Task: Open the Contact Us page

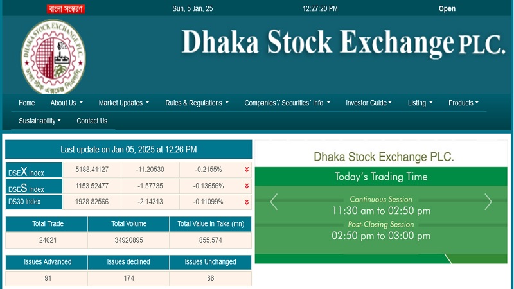Action: tap(92, 121)
